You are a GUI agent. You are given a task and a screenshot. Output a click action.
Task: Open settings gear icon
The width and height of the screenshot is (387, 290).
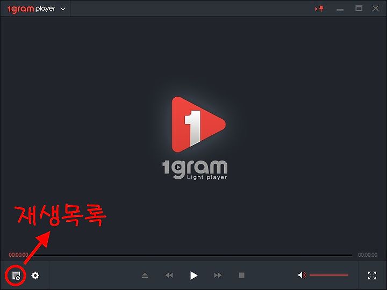[35, 275]
